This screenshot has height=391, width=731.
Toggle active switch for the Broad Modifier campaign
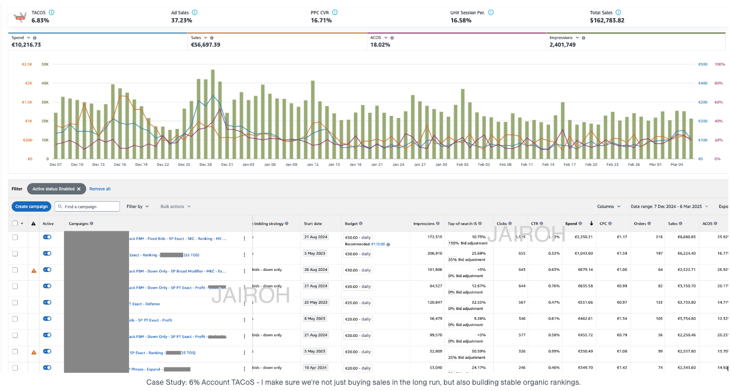pos(47,270)
